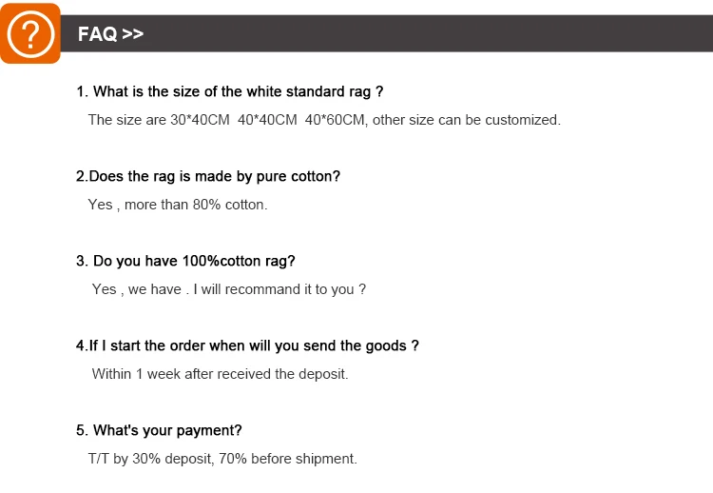713x493 pixels.
Task: Click the 30*40CM size option
Action: coord(200,120)
